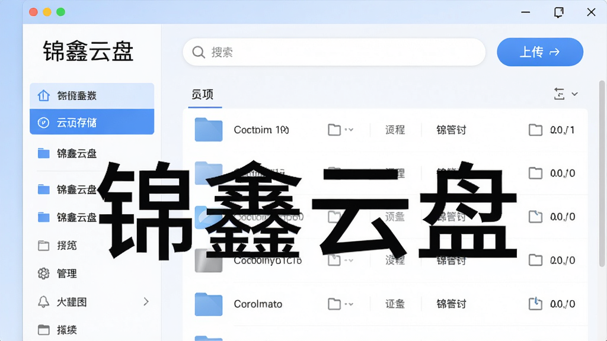Open the gray Cocoolnyb1C1b thumbnail
Screen dimensions: 607x341
(209, 260)
